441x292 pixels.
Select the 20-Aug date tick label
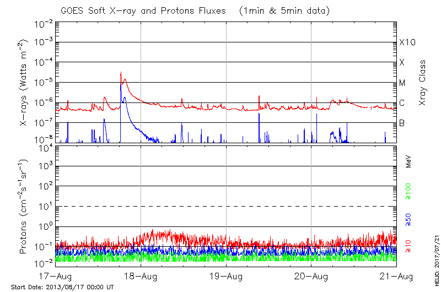pyautogui.click(x=311, y=275)
